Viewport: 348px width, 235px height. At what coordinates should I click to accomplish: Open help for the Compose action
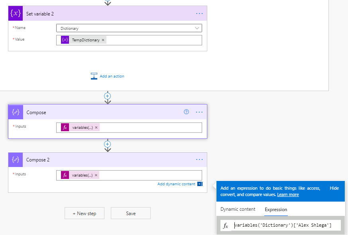tap(186, 112)
